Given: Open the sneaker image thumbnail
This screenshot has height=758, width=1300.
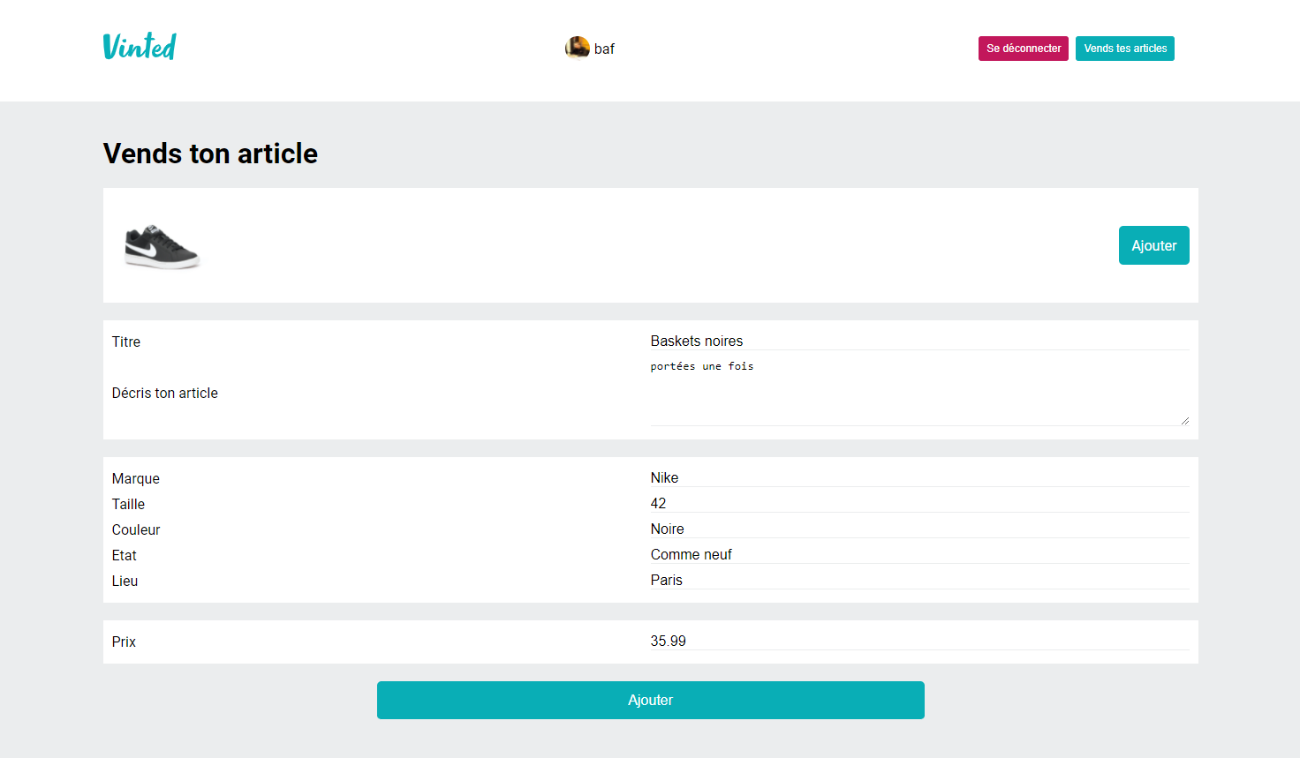Looking at the screenshot, I should click(162, 245).
